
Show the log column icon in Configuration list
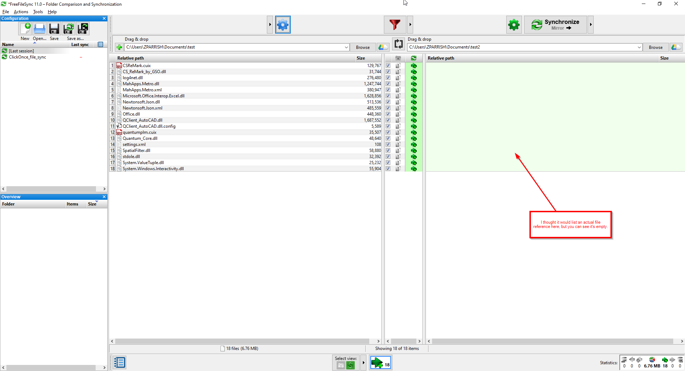[100, 45]
